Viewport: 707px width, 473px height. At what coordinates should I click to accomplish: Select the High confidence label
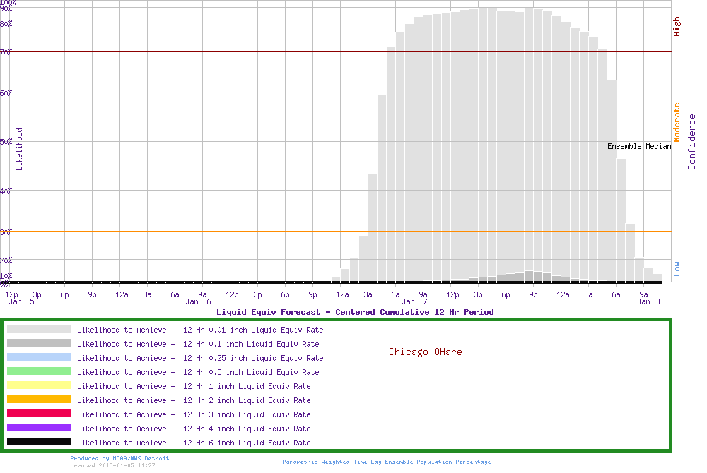(677, 27)
